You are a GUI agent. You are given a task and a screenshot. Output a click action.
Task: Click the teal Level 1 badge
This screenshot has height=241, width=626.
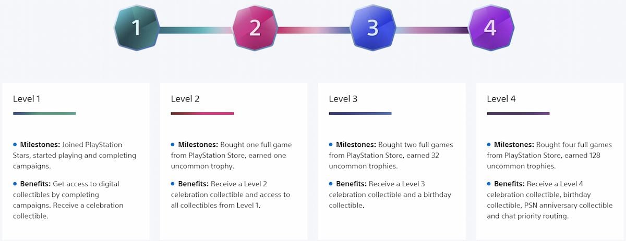(136, 28)
